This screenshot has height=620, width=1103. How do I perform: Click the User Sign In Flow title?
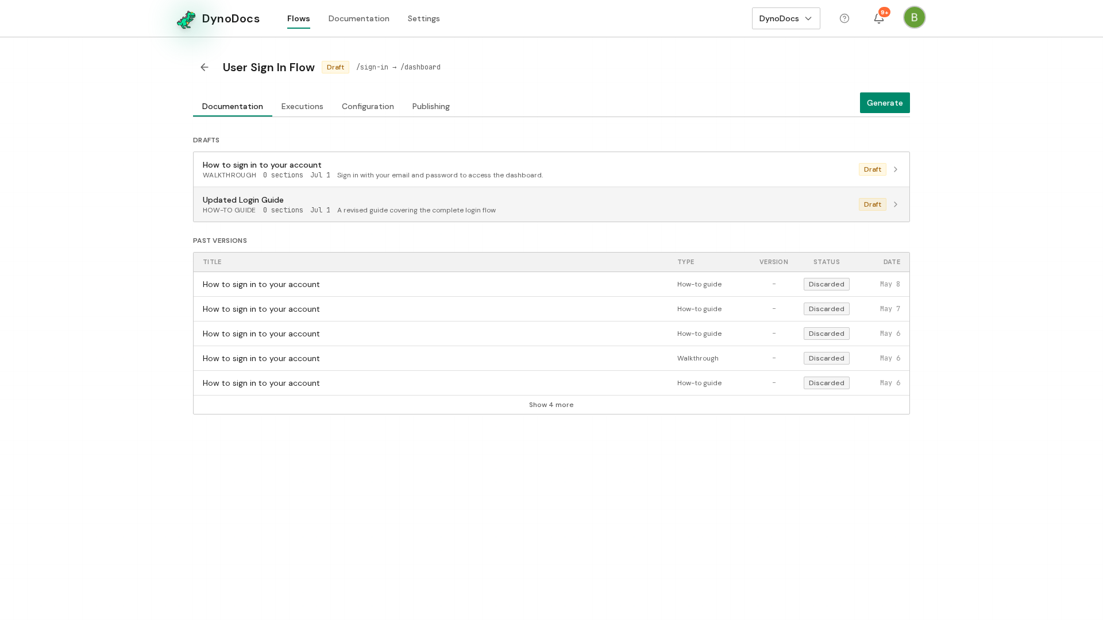(x=269, y=67)
